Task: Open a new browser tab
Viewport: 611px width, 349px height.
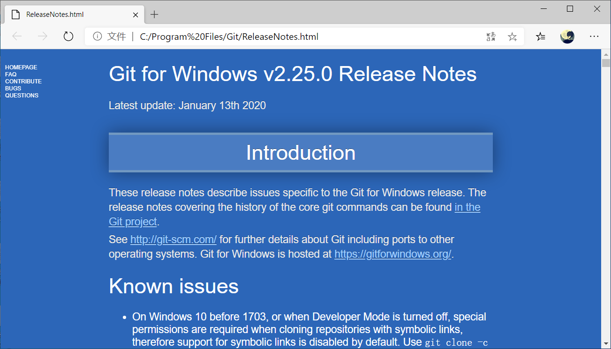Action: (x=154, y=15)
